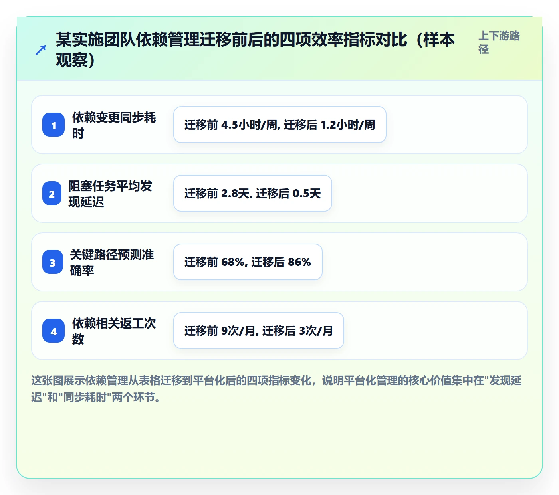Viewport: 559px width, 495px height.
Task: Select the 上下游路径 tag in header
Action: click(499, 42)
